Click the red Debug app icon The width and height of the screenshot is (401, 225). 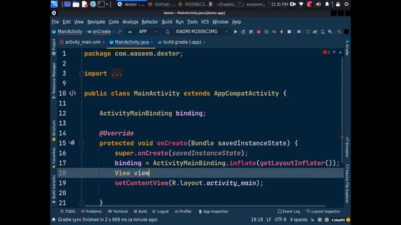(259, 32)
